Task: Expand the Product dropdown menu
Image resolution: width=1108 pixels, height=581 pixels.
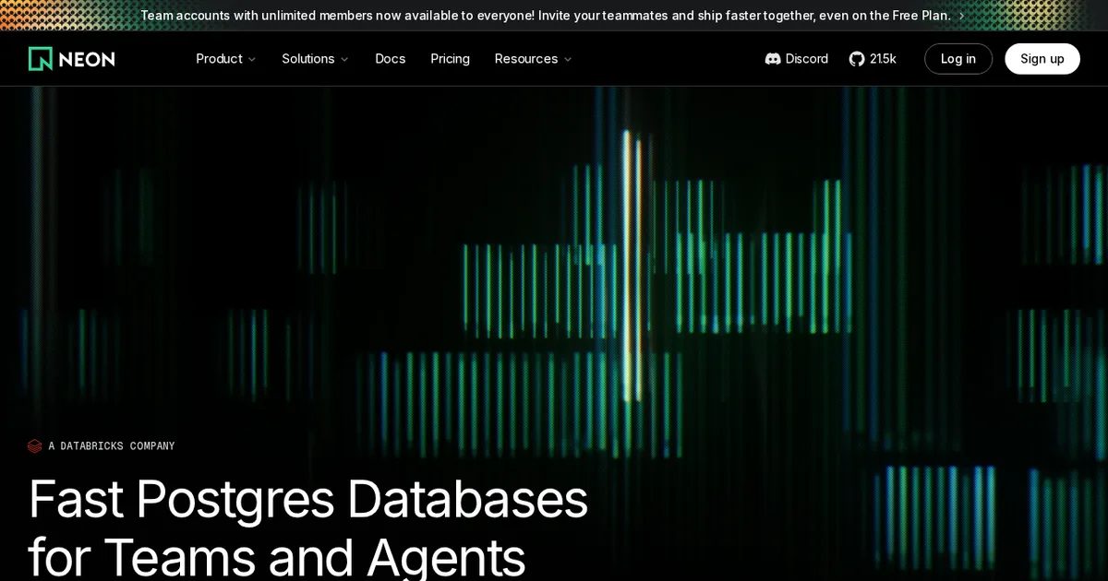Action: (226, 59)
